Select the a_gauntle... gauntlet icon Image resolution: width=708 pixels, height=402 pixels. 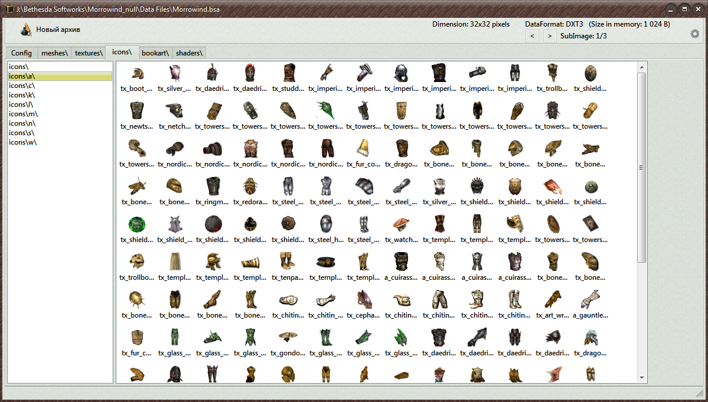tap(590, 300)
